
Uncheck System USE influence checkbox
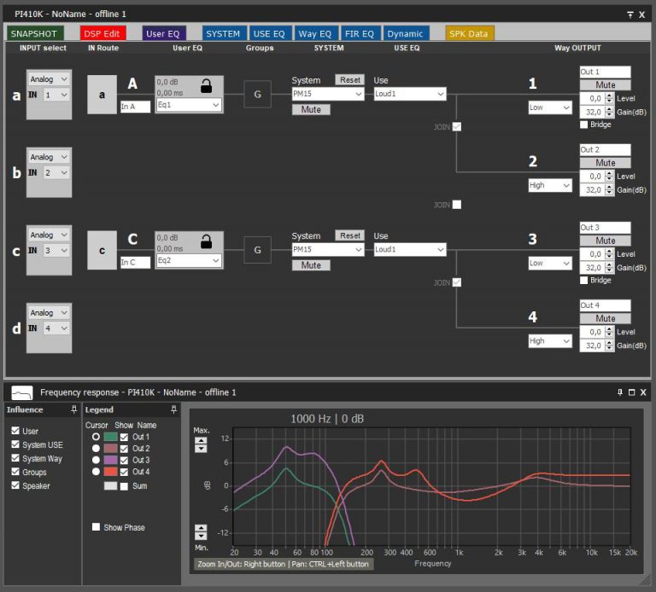pos(15,445)
